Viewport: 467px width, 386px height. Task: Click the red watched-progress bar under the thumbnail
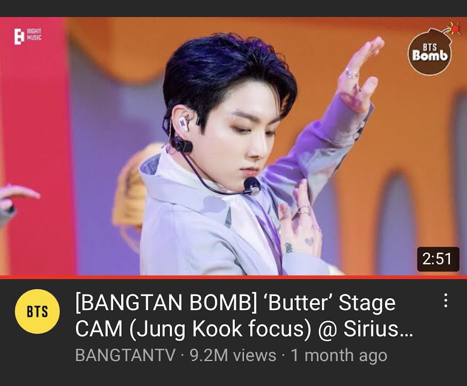coord(233,277)
